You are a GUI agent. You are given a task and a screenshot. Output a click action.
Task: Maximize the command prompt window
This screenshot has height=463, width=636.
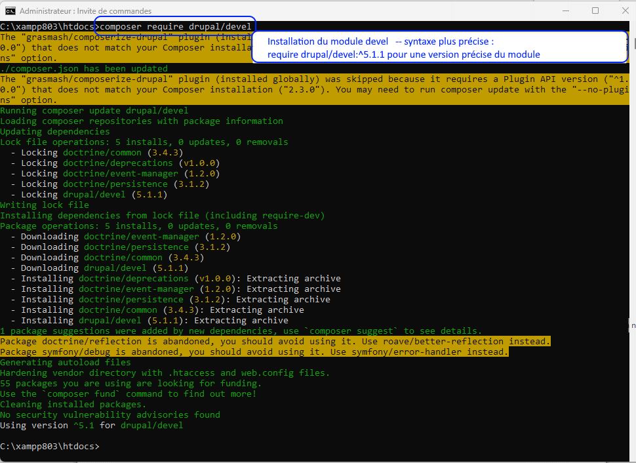[x=595, y=11]
